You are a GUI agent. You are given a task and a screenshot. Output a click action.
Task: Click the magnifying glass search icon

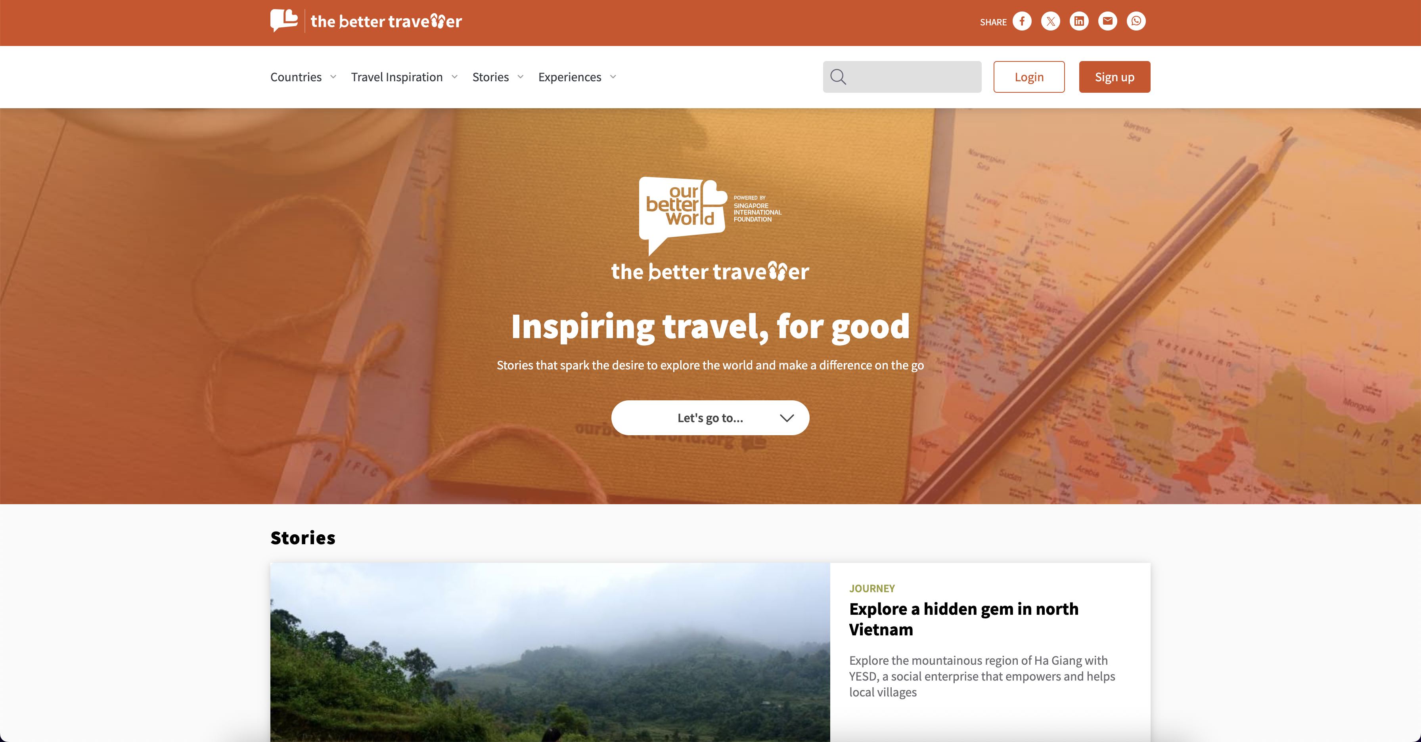(838, 77)
